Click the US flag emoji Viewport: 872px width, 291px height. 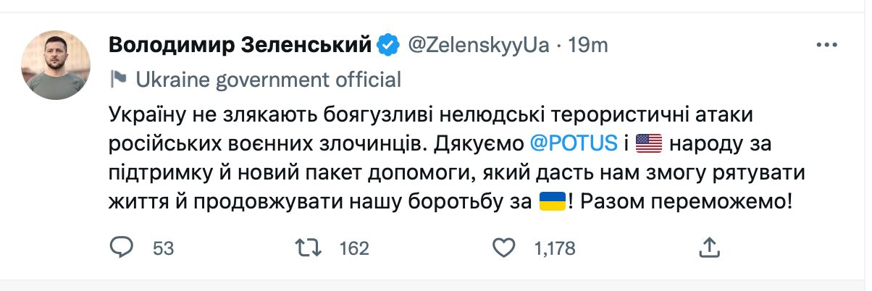[x=648, y=144]
